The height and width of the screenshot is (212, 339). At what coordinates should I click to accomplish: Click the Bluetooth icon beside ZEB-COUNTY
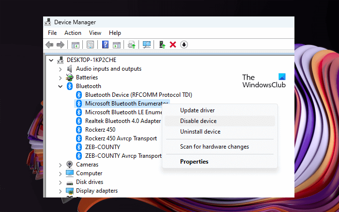point(78,147)
